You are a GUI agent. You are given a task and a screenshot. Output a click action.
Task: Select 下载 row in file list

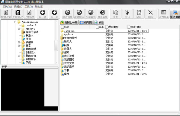click(104, 70)
